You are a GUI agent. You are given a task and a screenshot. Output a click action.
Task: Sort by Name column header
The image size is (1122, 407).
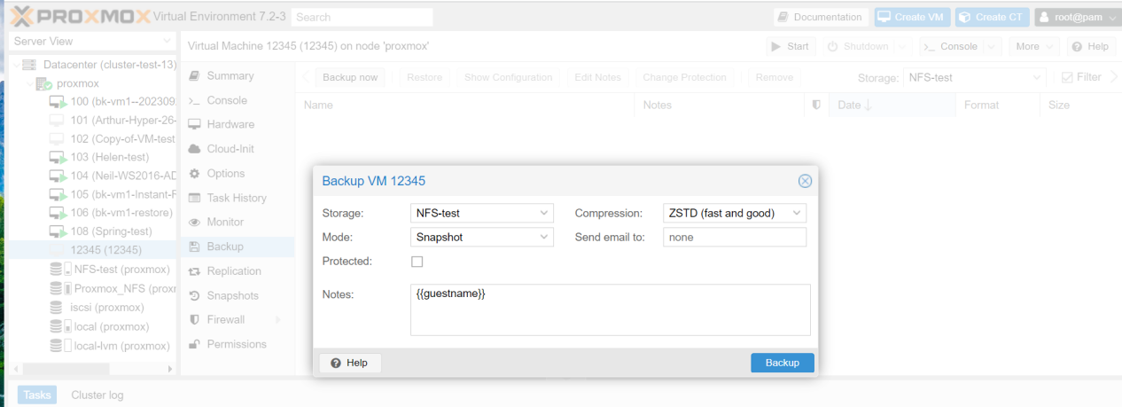point(465,105)
